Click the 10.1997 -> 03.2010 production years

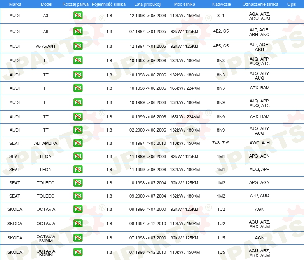click(148, 143)
